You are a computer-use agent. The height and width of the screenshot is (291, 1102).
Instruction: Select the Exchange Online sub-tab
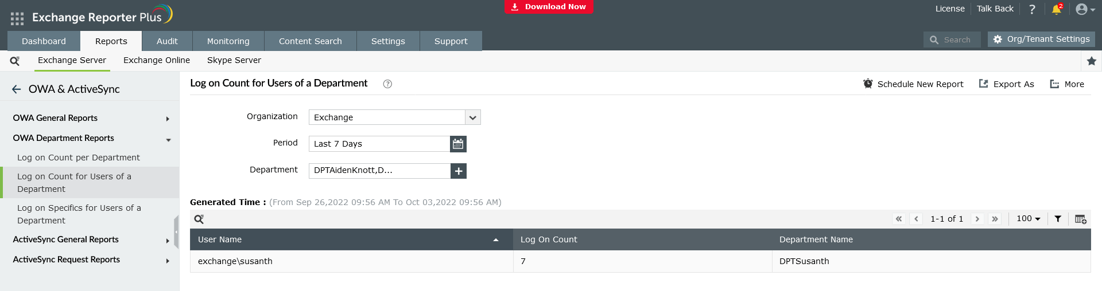point(157,60)
